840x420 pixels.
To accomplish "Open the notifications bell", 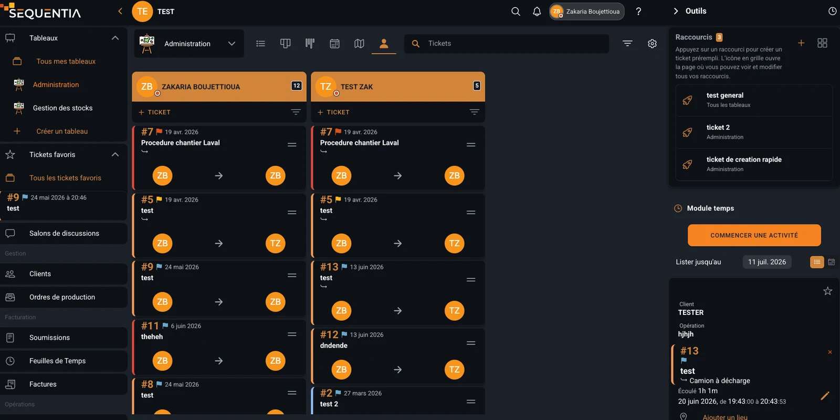I will click(x=537, y=12).
